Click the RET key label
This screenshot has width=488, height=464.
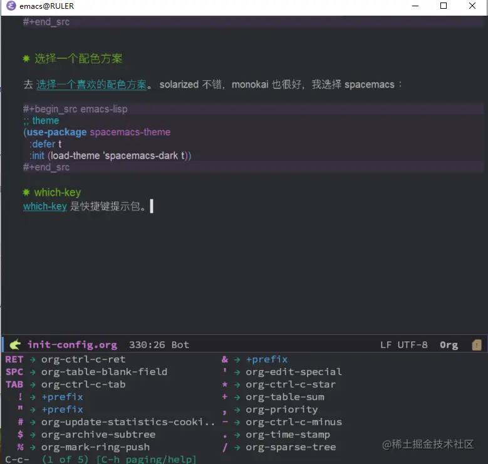tap(14, 359)
